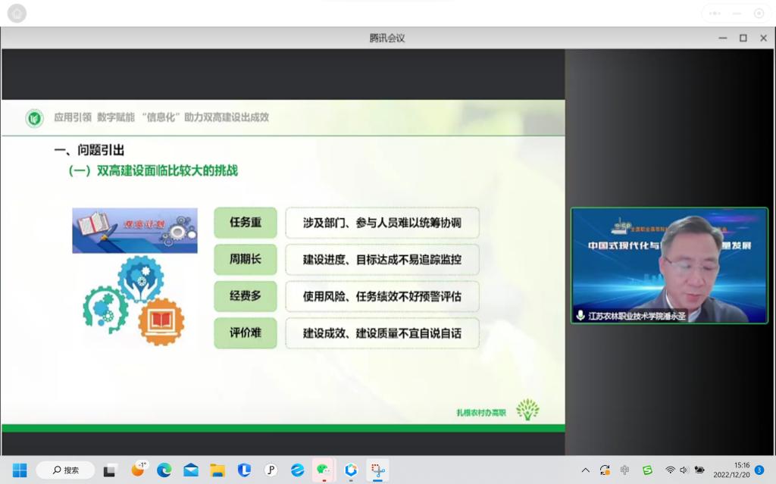Open WeChat from the taskbar
The height and width of the screenshot is (484, 776).
[x=324, y=470]
